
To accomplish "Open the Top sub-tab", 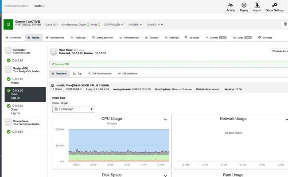I will point(78,73).
